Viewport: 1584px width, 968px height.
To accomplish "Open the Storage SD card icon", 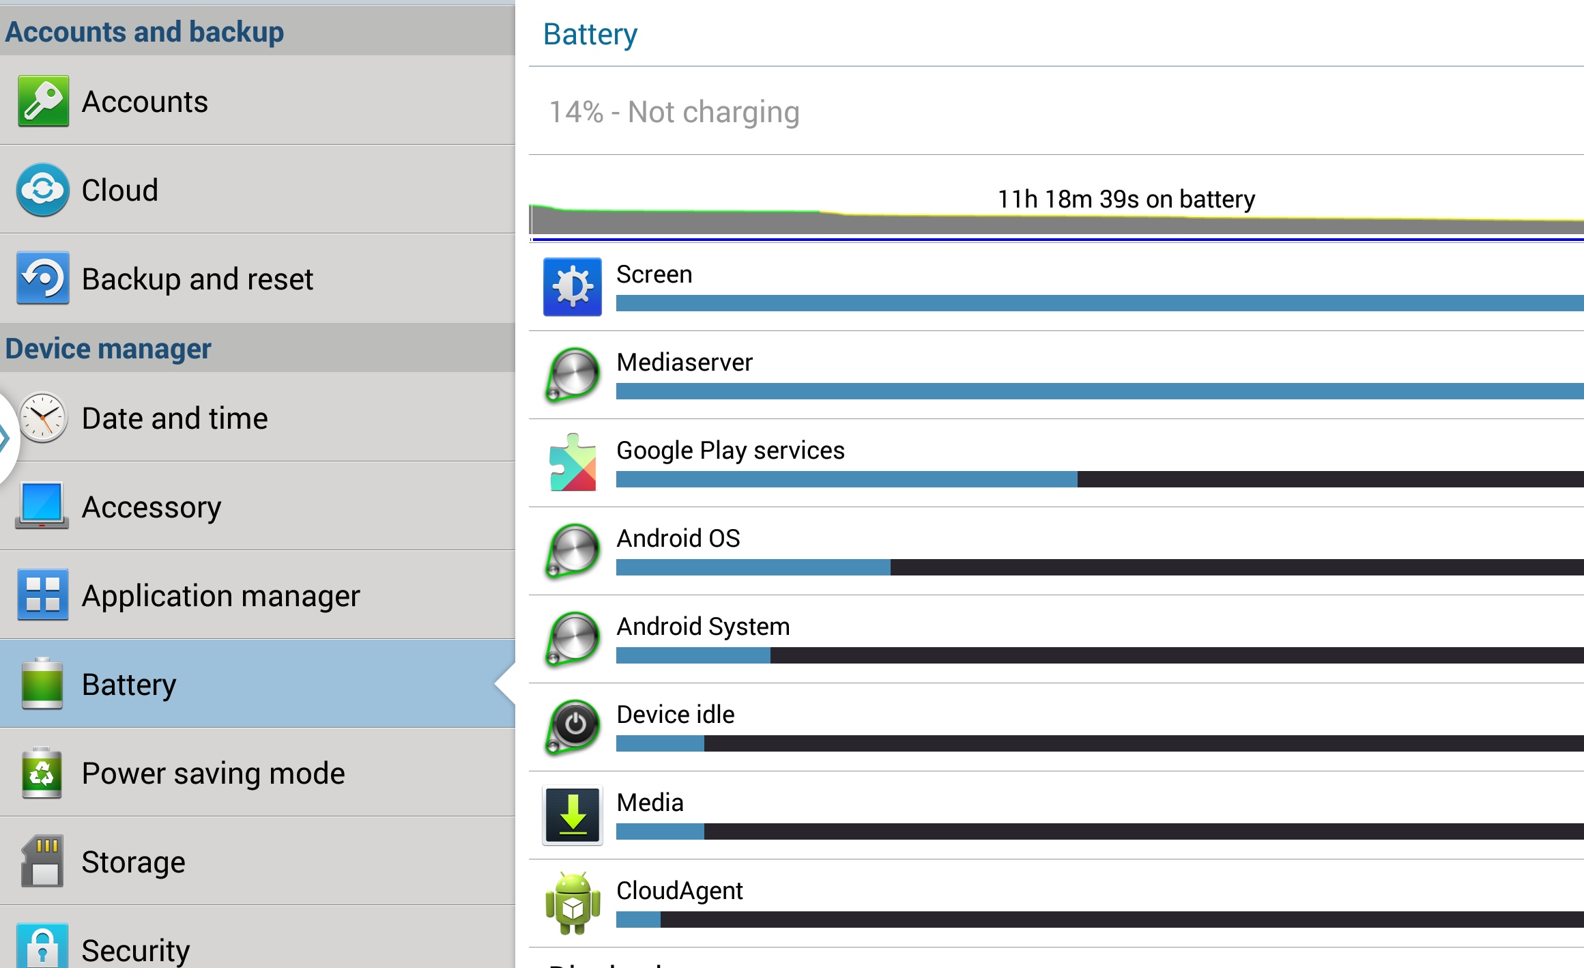I will click(x=42, y=861).
